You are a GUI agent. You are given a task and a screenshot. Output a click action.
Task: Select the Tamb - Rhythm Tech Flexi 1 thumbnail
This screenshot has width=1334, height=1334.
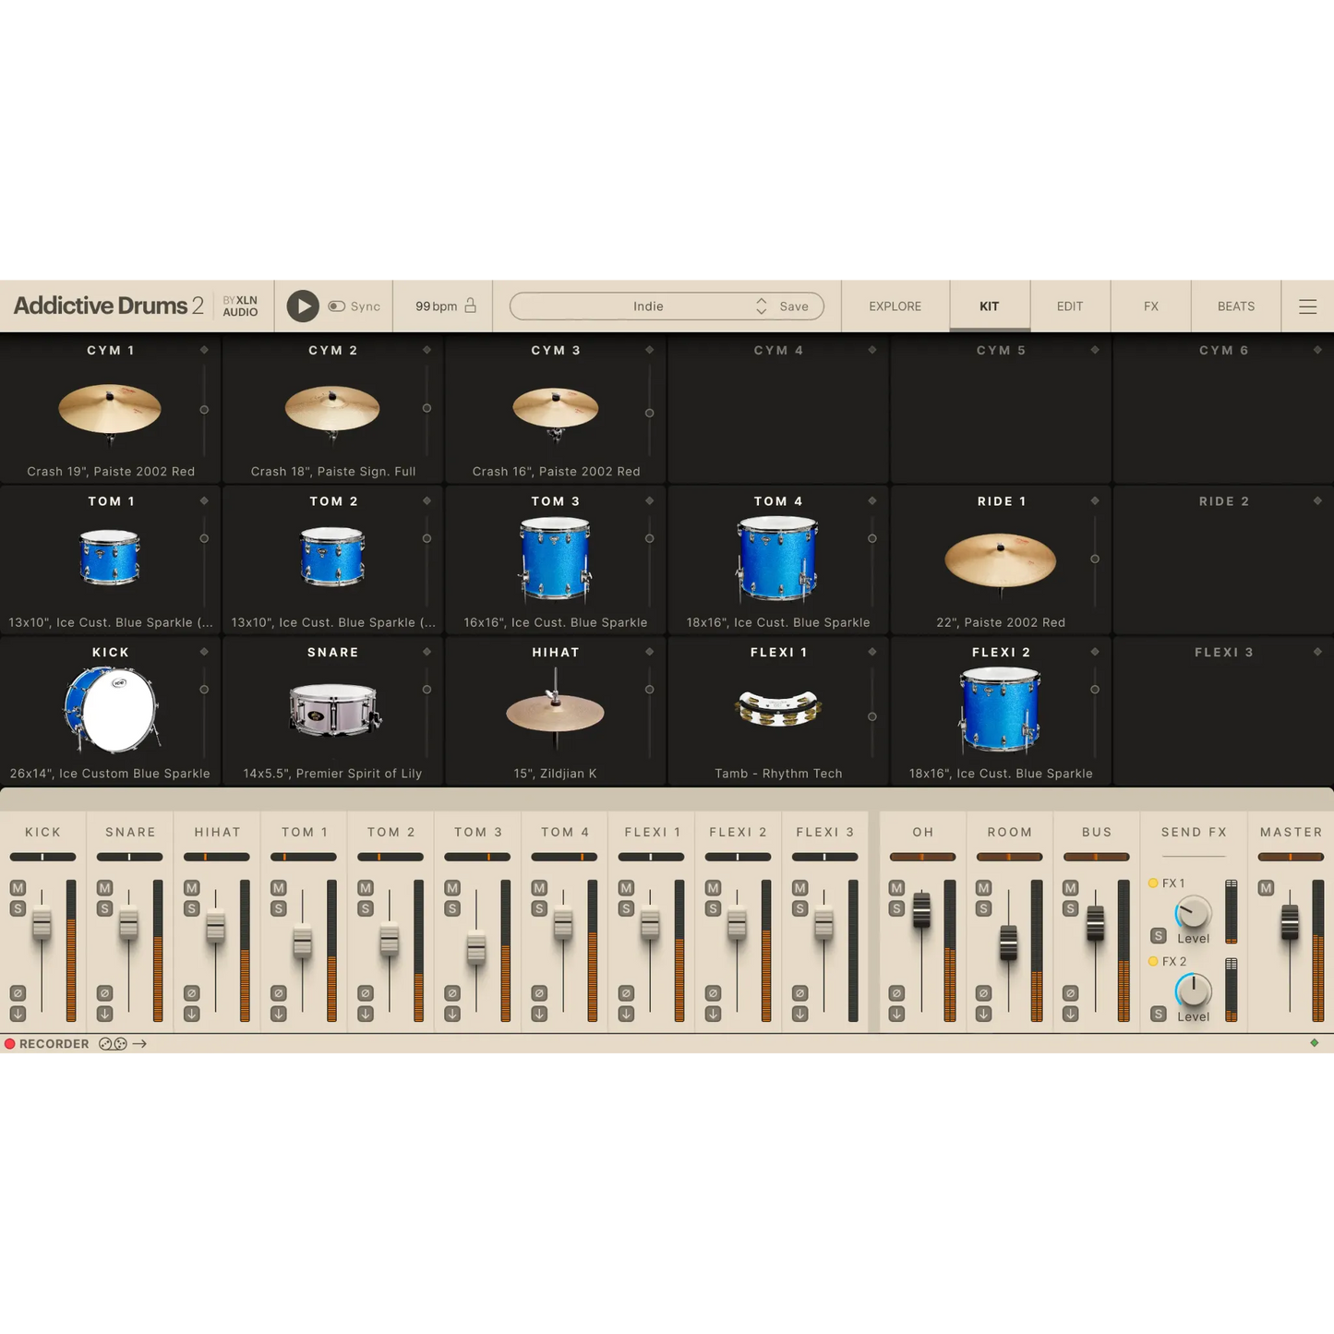tap(777, 709)
